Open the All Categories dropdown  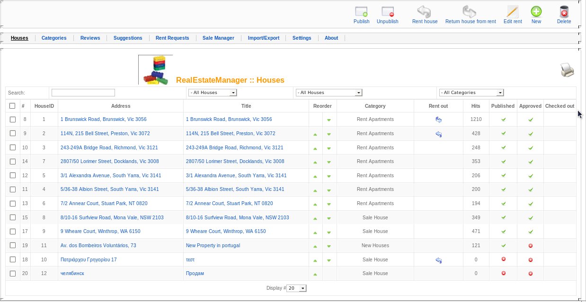471,93
